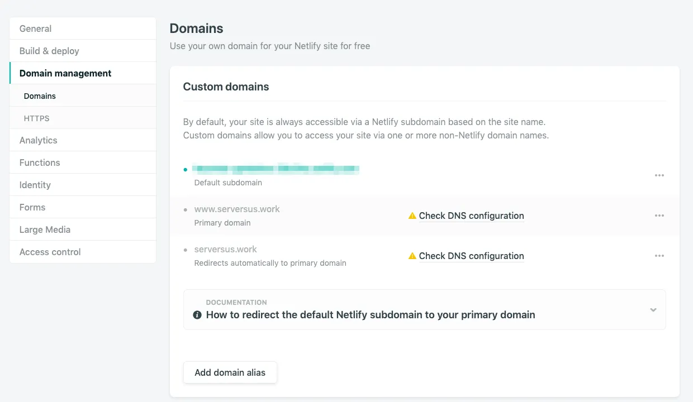Screen dimensions: 693x402
Task: Open the General settings section
Action: [x=35, y=28]
